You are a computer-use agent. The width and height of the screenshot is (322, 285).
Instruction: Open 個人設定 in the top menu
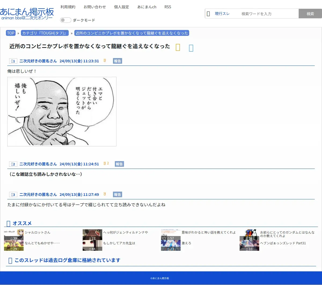[x=122, y=7]
